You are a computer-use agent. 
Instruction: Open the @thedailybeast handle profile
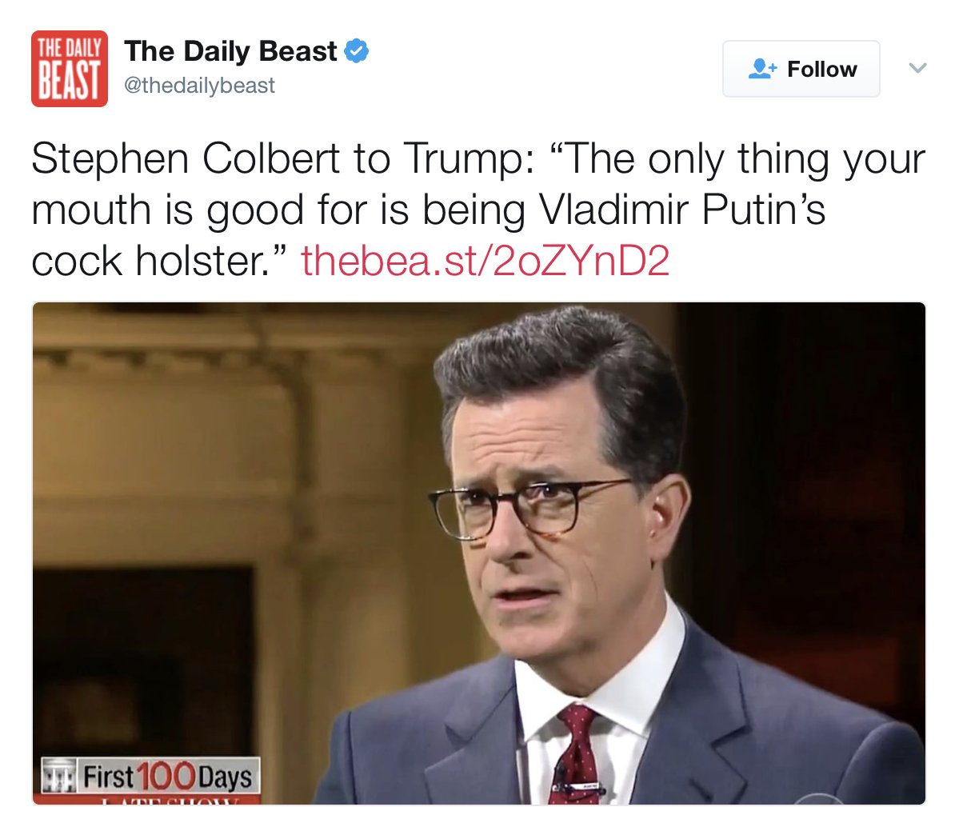coord(199,85)
